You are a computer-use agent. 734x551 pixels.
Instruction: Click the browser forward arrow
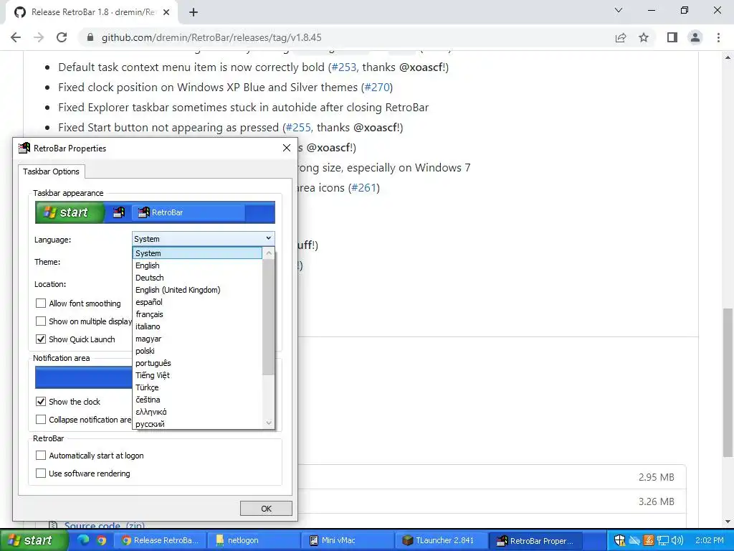(39, 37)
